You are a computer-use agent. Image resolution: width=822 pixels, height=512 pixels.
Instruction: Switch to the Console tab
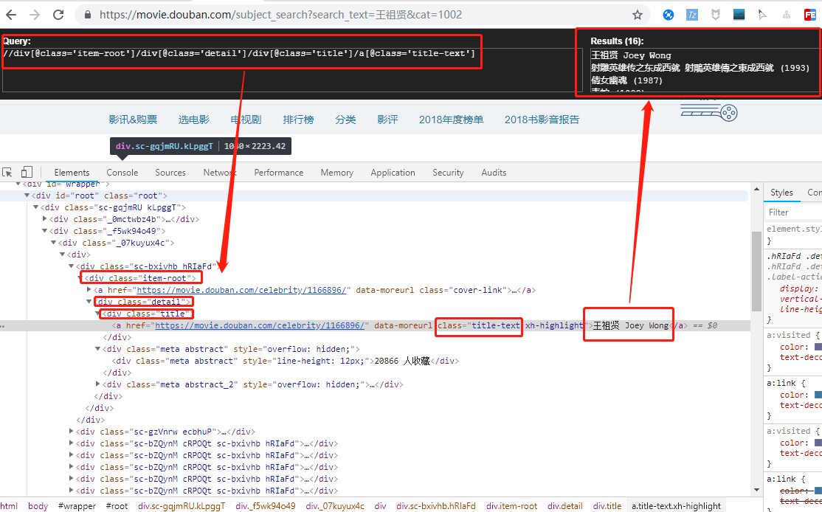pos(122,173)
